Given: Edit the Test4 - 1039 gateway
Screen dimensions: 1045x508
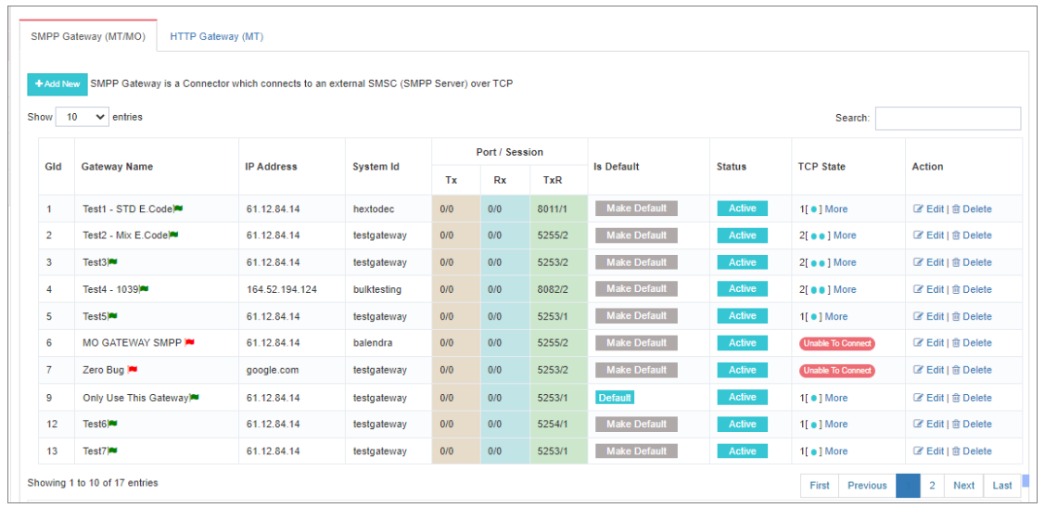Looking at the screenshot, I should pos(928,289).
